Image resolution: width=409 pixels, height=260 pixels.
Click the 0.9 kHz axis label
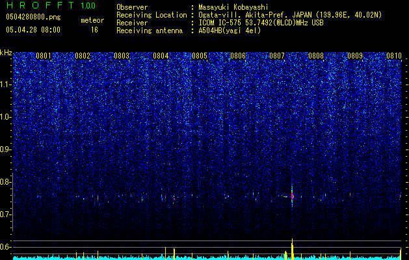6,149
